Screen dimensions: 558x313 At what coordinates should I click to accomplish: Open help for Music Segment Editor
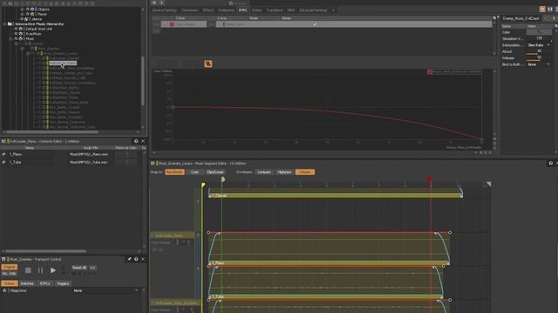[x=550, y=163]
